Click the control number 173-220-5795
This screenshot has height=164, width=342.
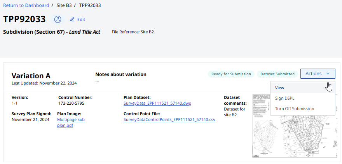pos(71,104)
